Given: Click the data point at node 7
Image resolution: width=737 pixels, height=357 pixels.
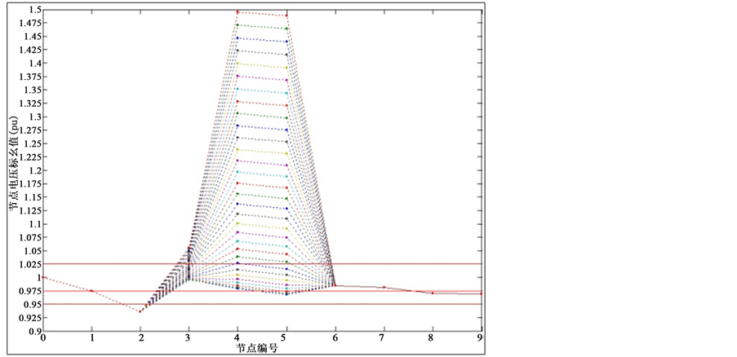Looking at the screenshot, I should pos(384,287).
